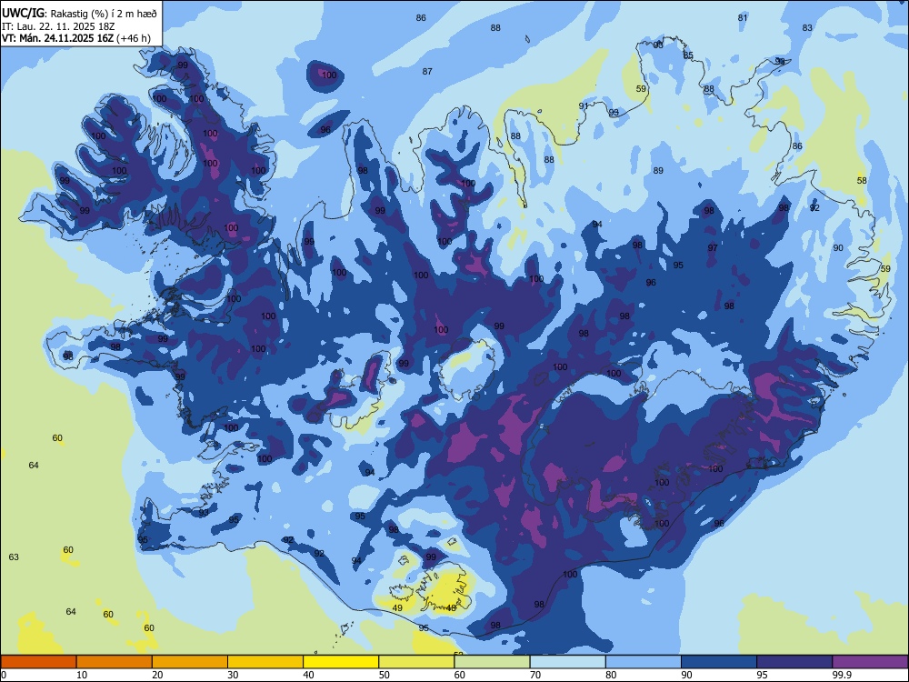Click the legend tick label '50'
Screen dimensions: 909x682
(385, 675)
